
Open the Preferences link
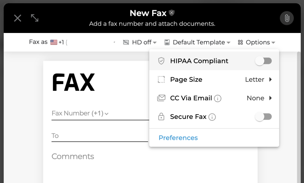[x=178, y=138]
